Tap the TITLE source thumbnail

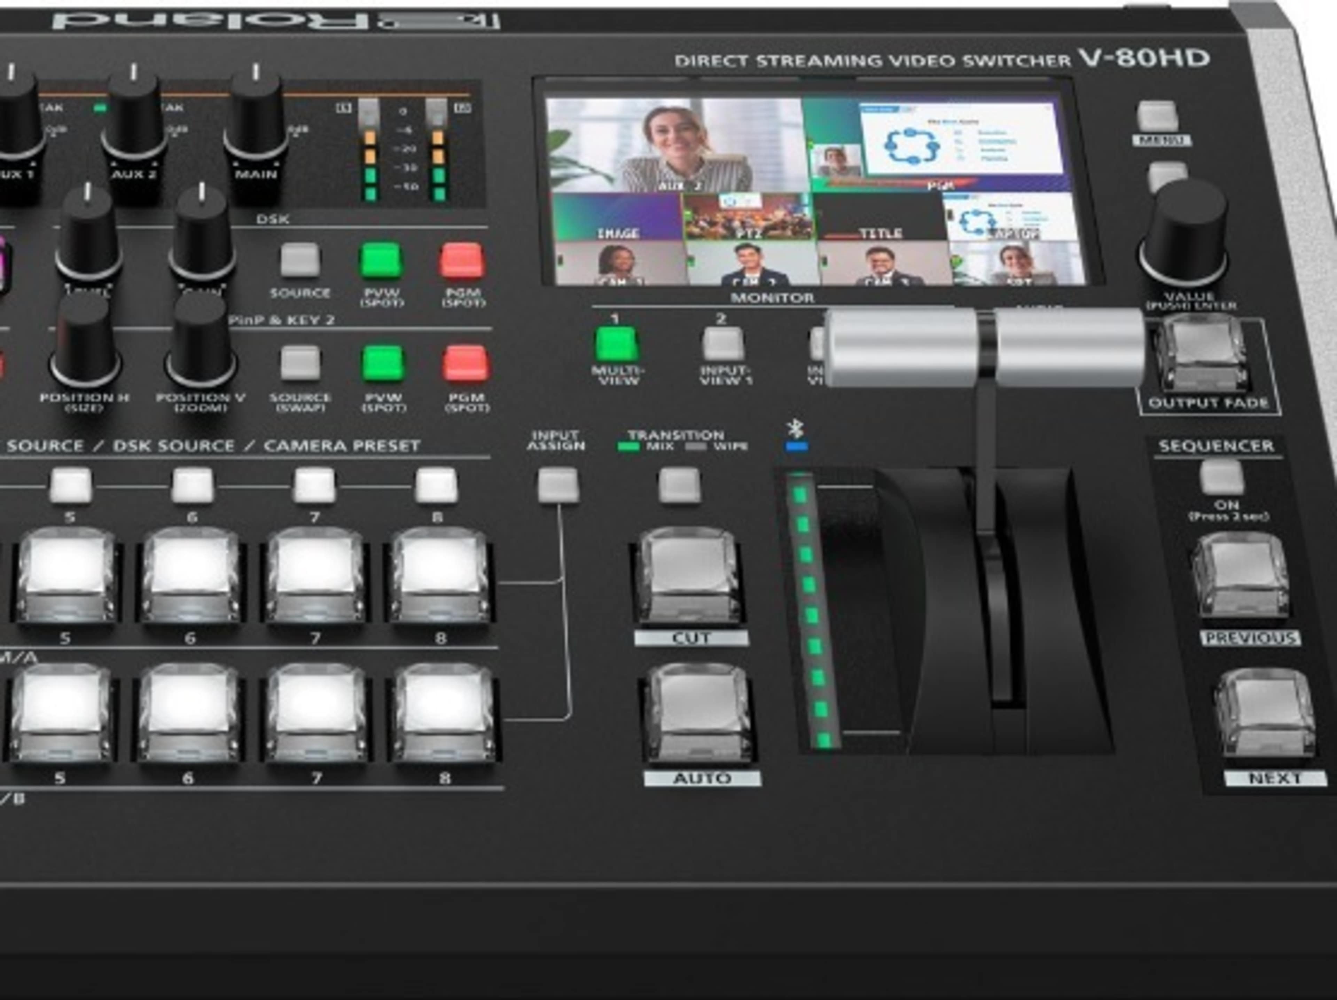(x=880, y=217)
